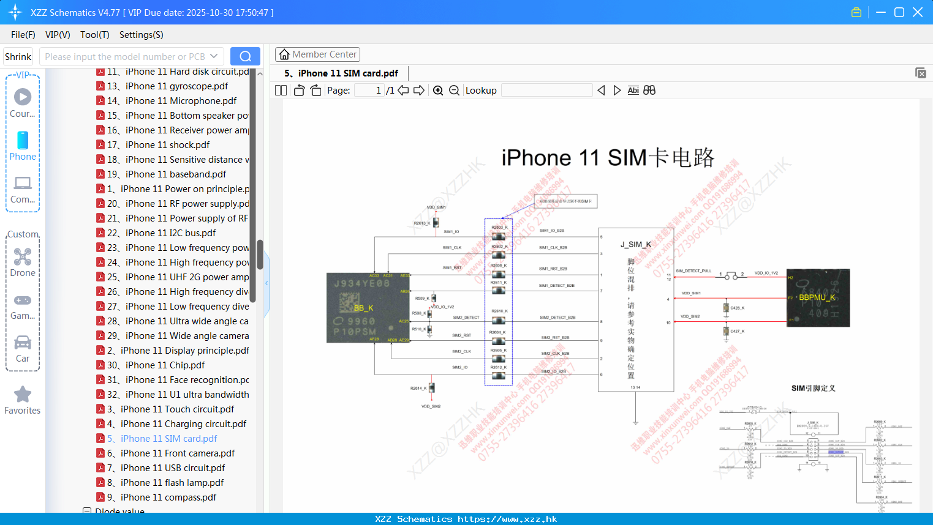Zoom in on the schematic
The image size is (933, 525).
tap(438, 91)
